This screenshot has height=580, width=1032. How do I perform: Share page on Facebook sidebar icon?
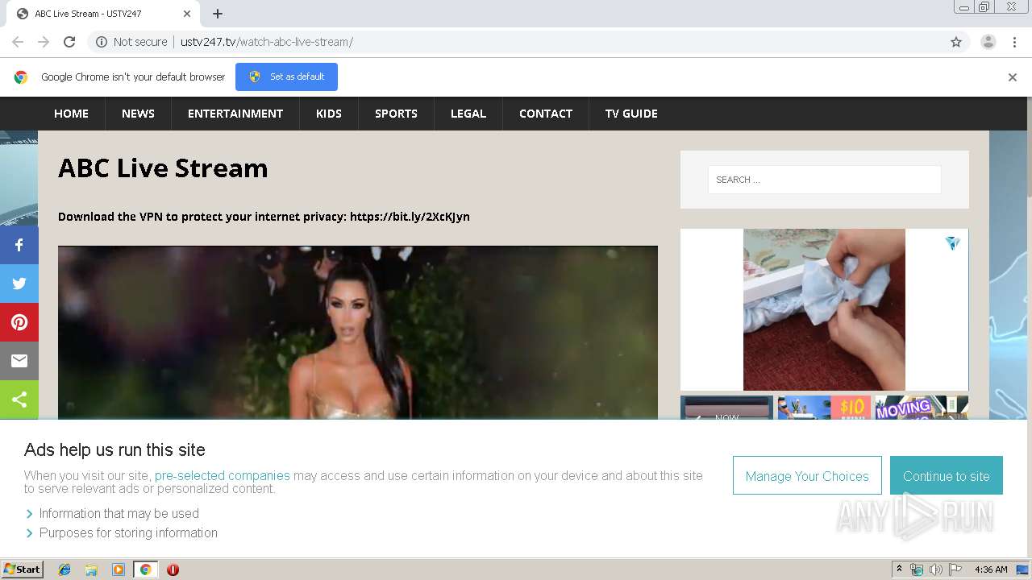(19, 245)
